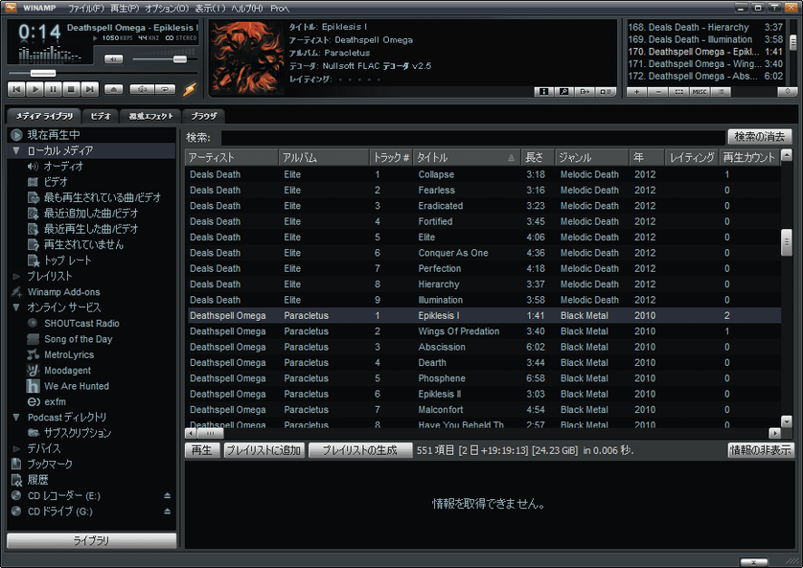Click the seek bar position handle
Image resolution: width=803 pixels, height=568 pixels.
coord(43,73)
